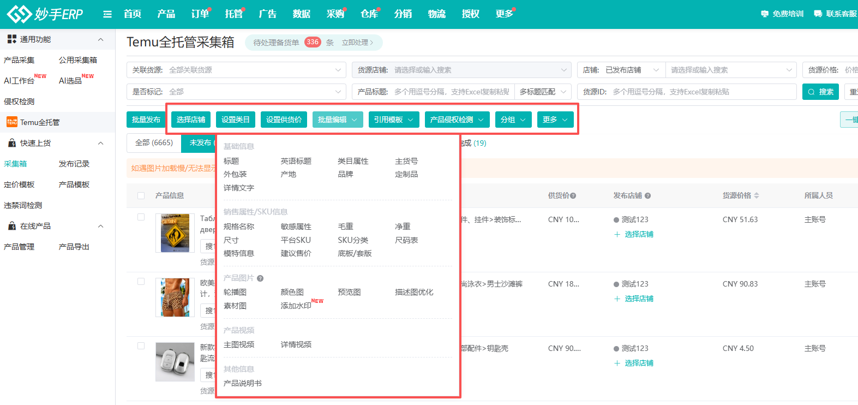Open the 首页 top menu
This screenshot has height=405, width=858.
coord(133,14)
